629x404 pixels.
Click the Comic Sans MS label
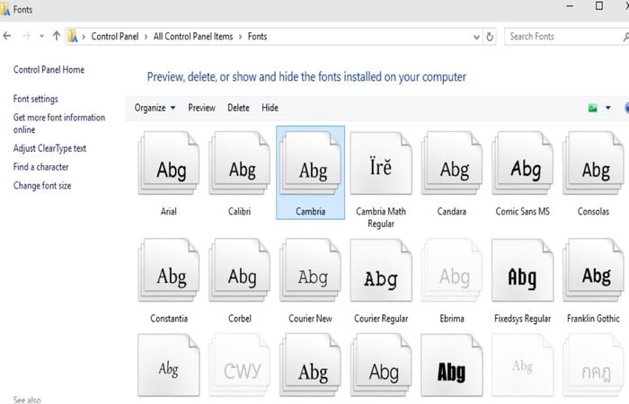(x=523, y=211)
